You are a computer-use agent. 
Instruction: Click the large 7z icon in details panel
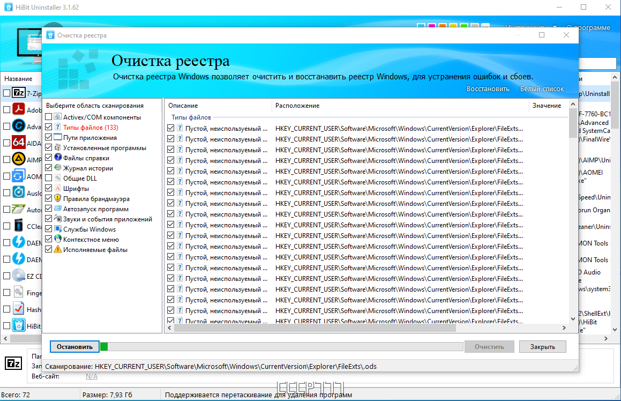(13, 363)
